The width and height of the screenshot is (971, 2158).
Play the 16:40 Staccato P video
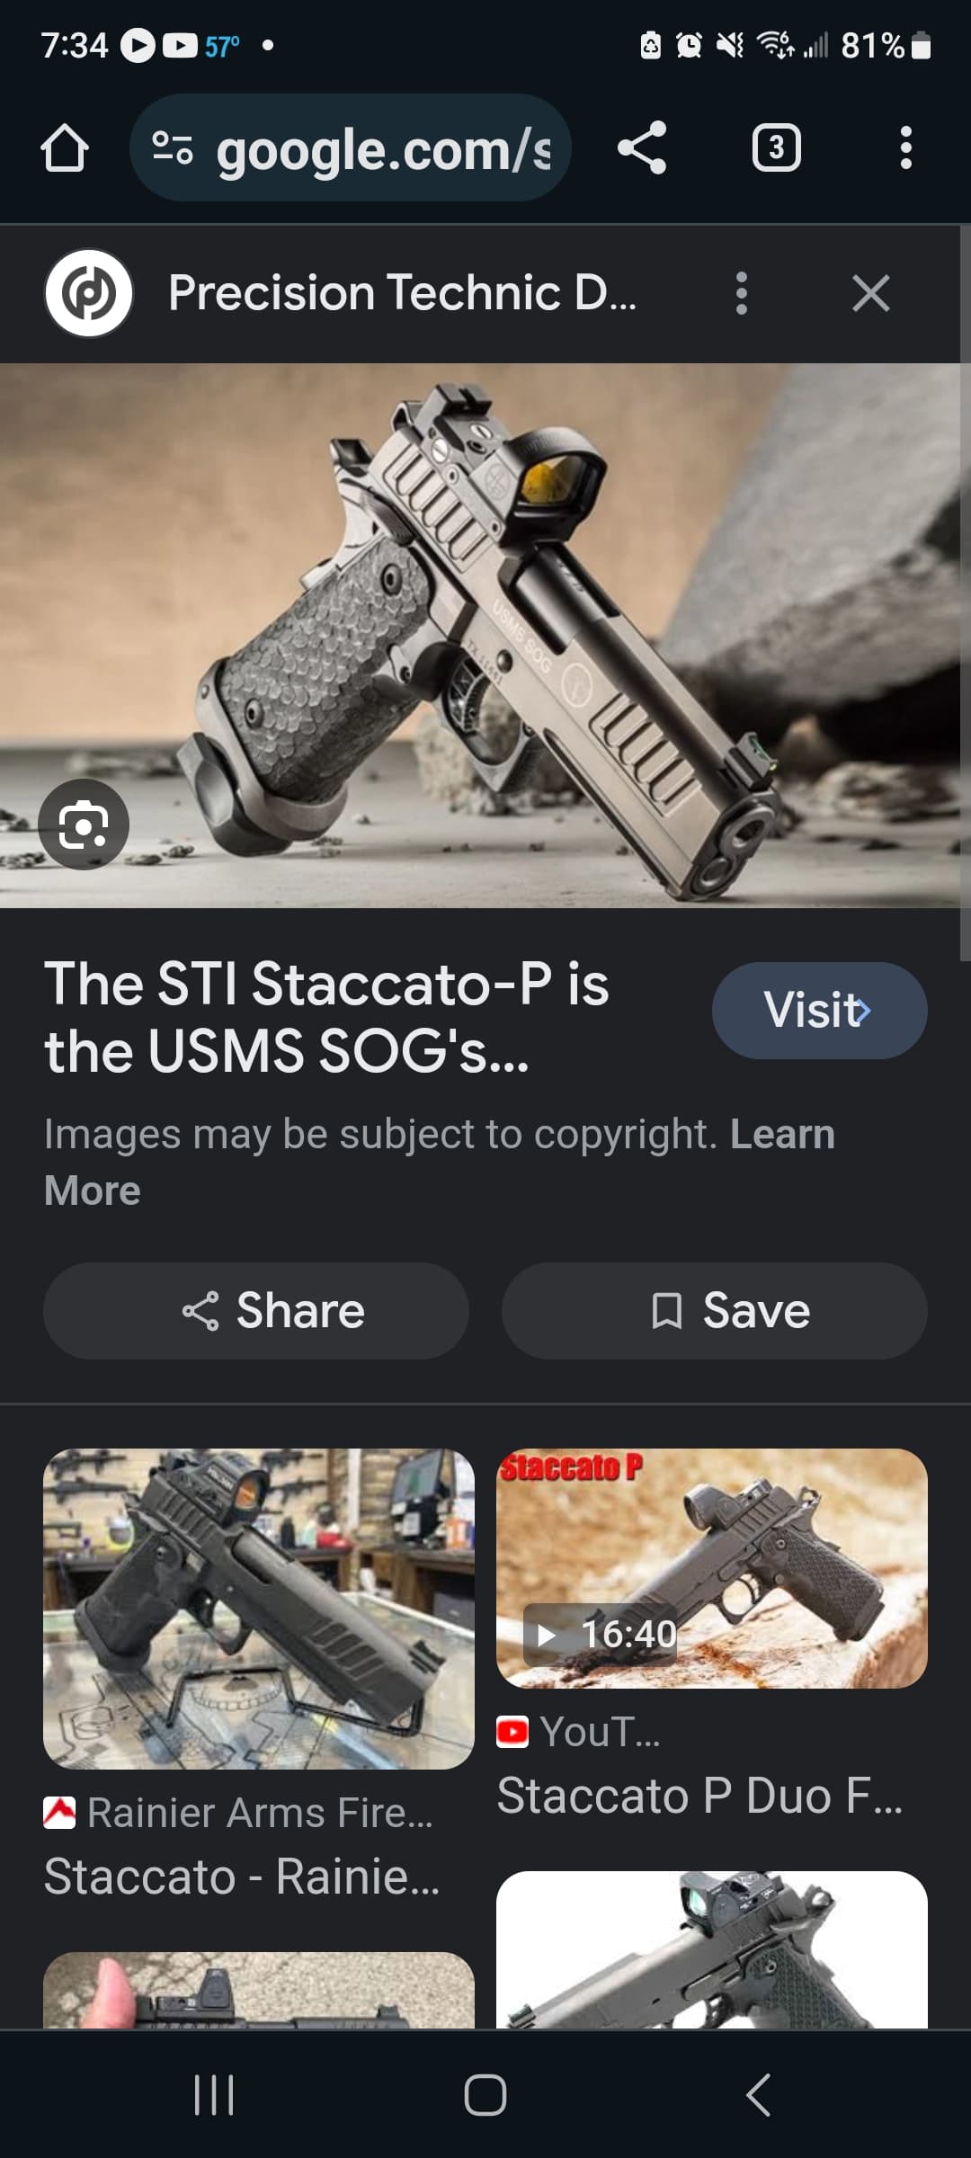pyautogui.click(x=712, y=1568)
